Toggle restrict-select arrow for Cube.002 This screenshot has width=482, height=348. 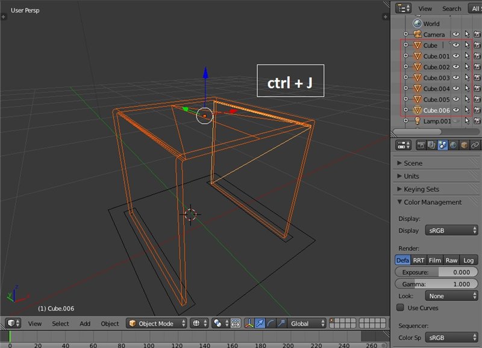[466, 67]
